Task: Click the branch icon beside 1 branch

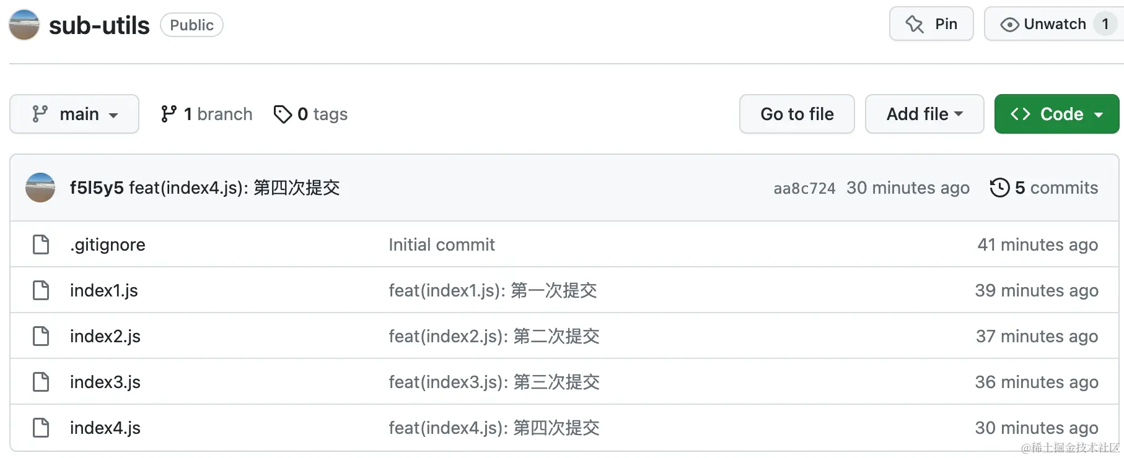Action: (169, 114)
